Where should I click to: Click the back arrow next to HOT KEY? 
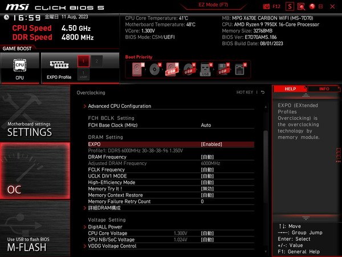tap(263, 92)
